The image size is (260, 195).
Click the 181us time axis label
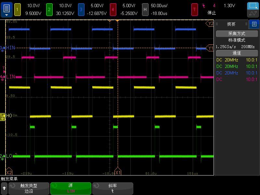point(192,174)
